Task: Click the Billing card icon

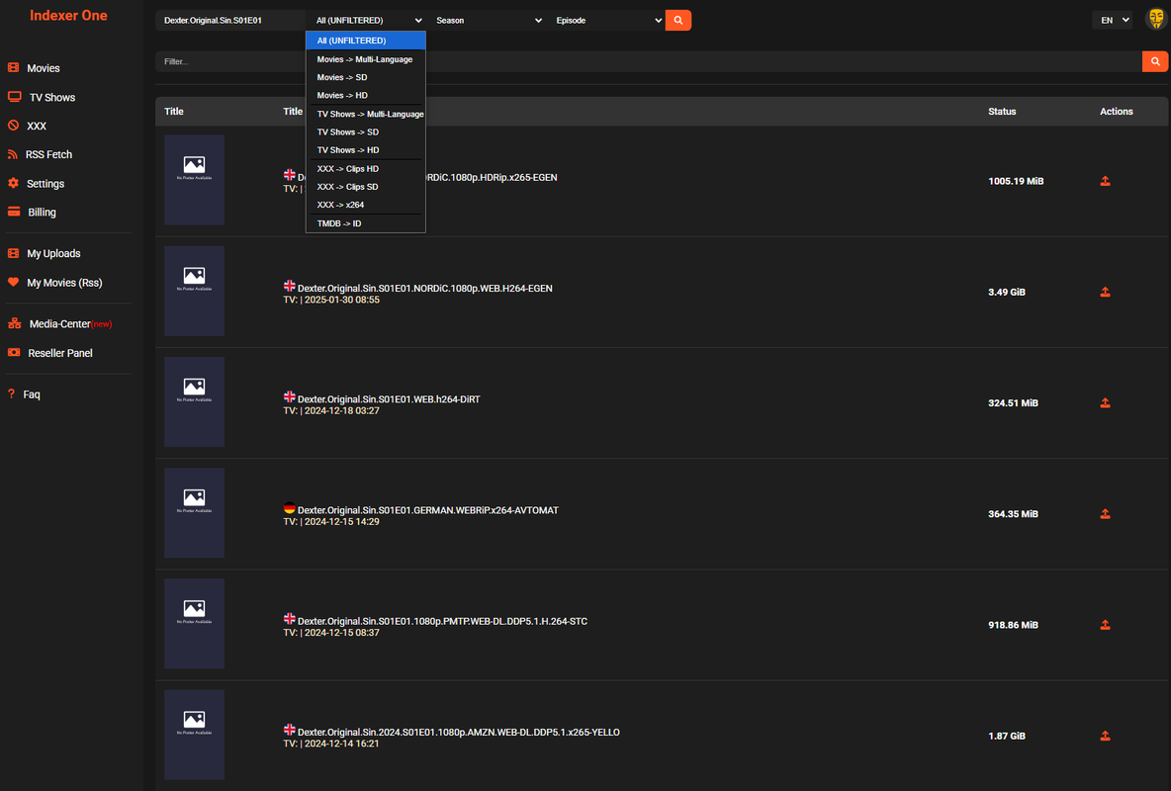Action: coord(14,213)
